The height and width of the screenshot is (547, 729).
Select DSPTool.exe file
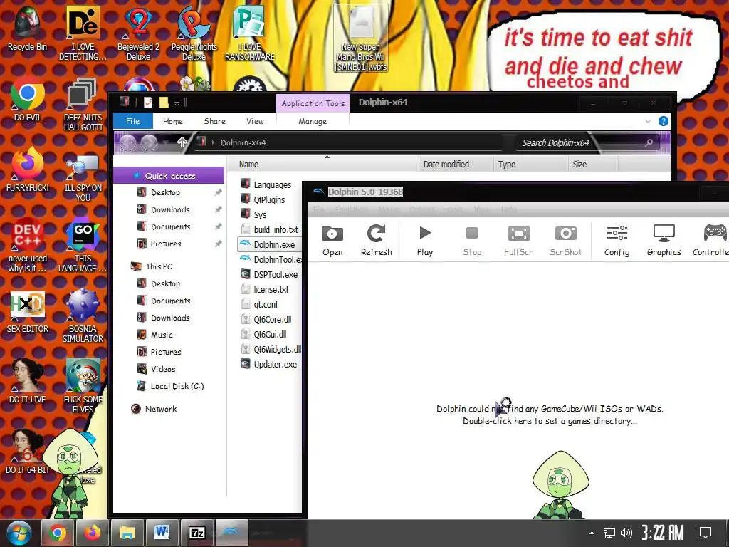click(x=269, y=274)
